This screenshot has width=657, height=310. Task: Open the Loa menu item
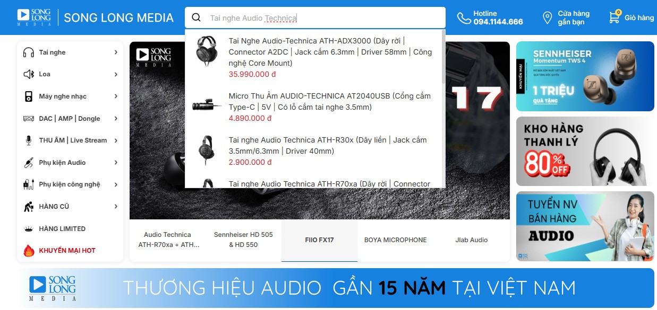[x=70, y=74]
